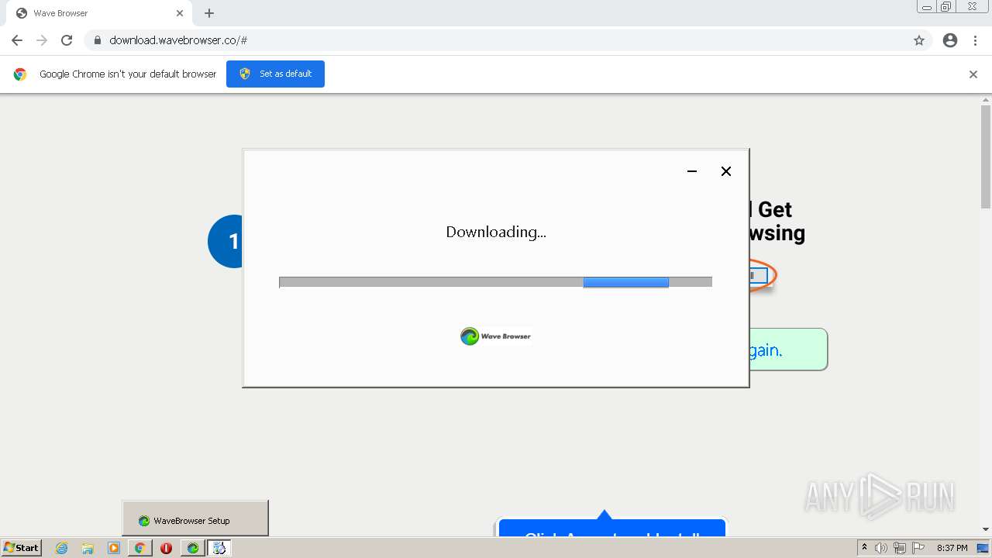Click the lock icon in address bar

[97, 40]
